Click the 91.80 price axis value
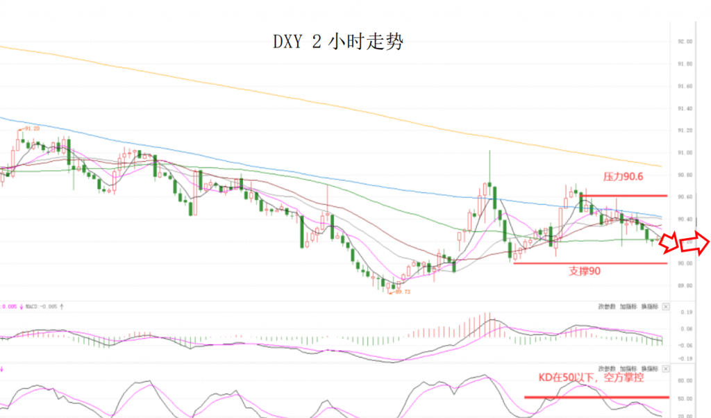 (685, 64)
